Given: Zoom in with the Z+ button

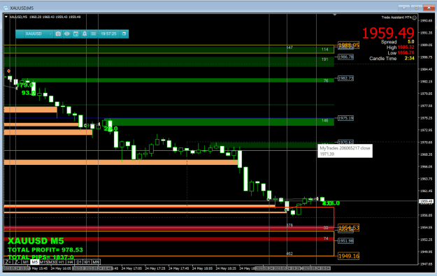Looking at the screenshot, I should 8,262.
